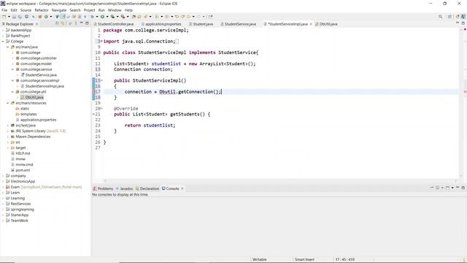
Task: Minimize the editor area
Action: [458, 23]
